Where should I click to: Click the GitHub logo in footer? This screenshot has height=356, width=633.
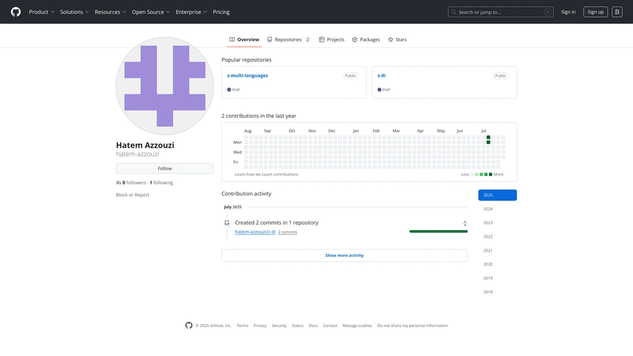coord(189,325)
